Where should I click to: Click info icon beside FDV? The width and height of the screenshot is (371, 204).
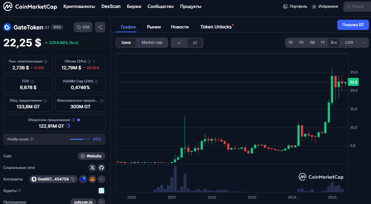pos(32,81)
